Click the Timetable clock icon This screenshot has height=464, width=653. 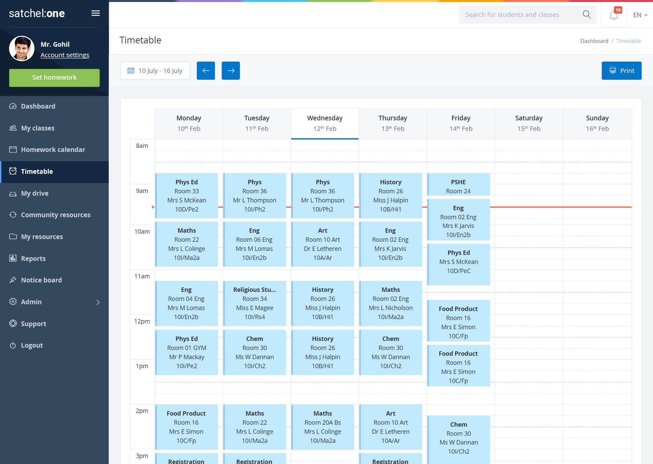(x=13, y=171)
